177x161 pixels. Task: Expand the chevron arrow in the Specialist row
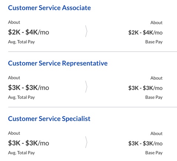(86, 142)
